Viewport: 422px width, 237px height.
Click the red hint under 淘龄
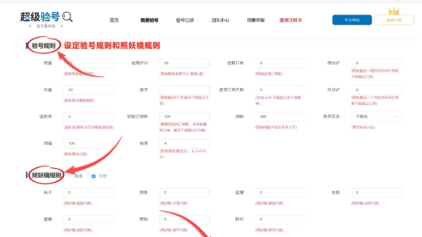(x=276, y=127)
